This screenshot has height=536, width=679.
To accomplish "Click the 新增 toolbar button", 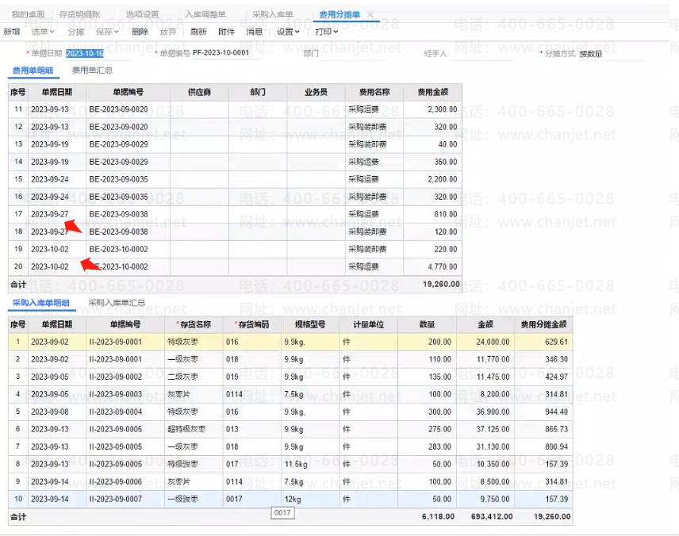I will click(11, 32).
